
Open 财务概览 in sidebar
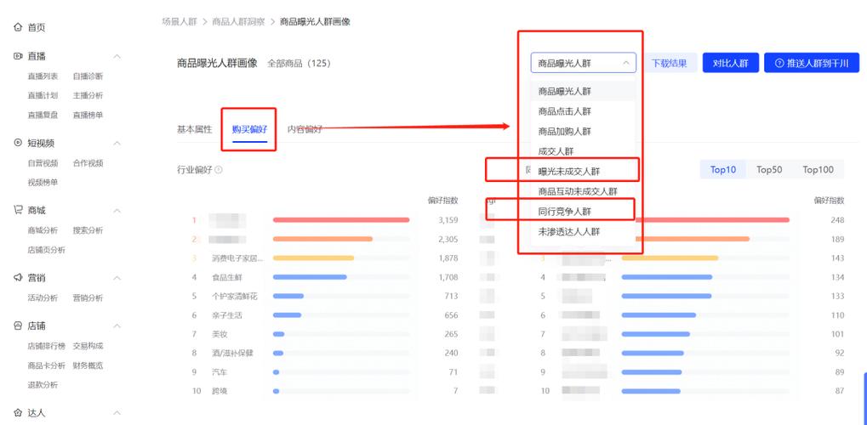[88, 365]
